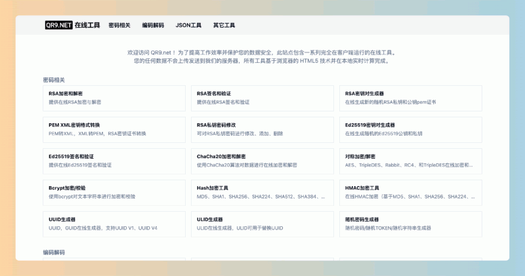Image resolution: width=525 pixels, height=276 pixels.
Task: Open the Ed25519签名和验证 card
Action: 114,161
